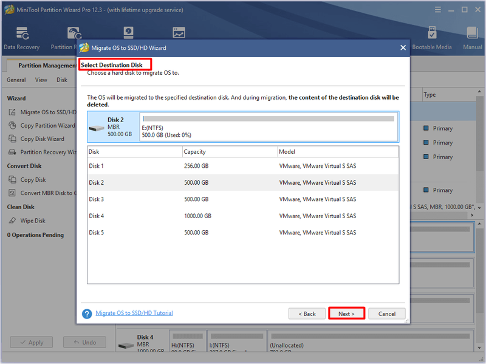Click the Disk 2 drive icon in preview

tap(97, 128)
